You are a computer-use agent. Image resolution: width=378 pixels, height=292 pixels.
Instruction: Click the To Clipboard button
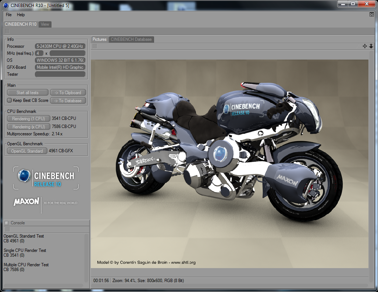pos(68,93)
